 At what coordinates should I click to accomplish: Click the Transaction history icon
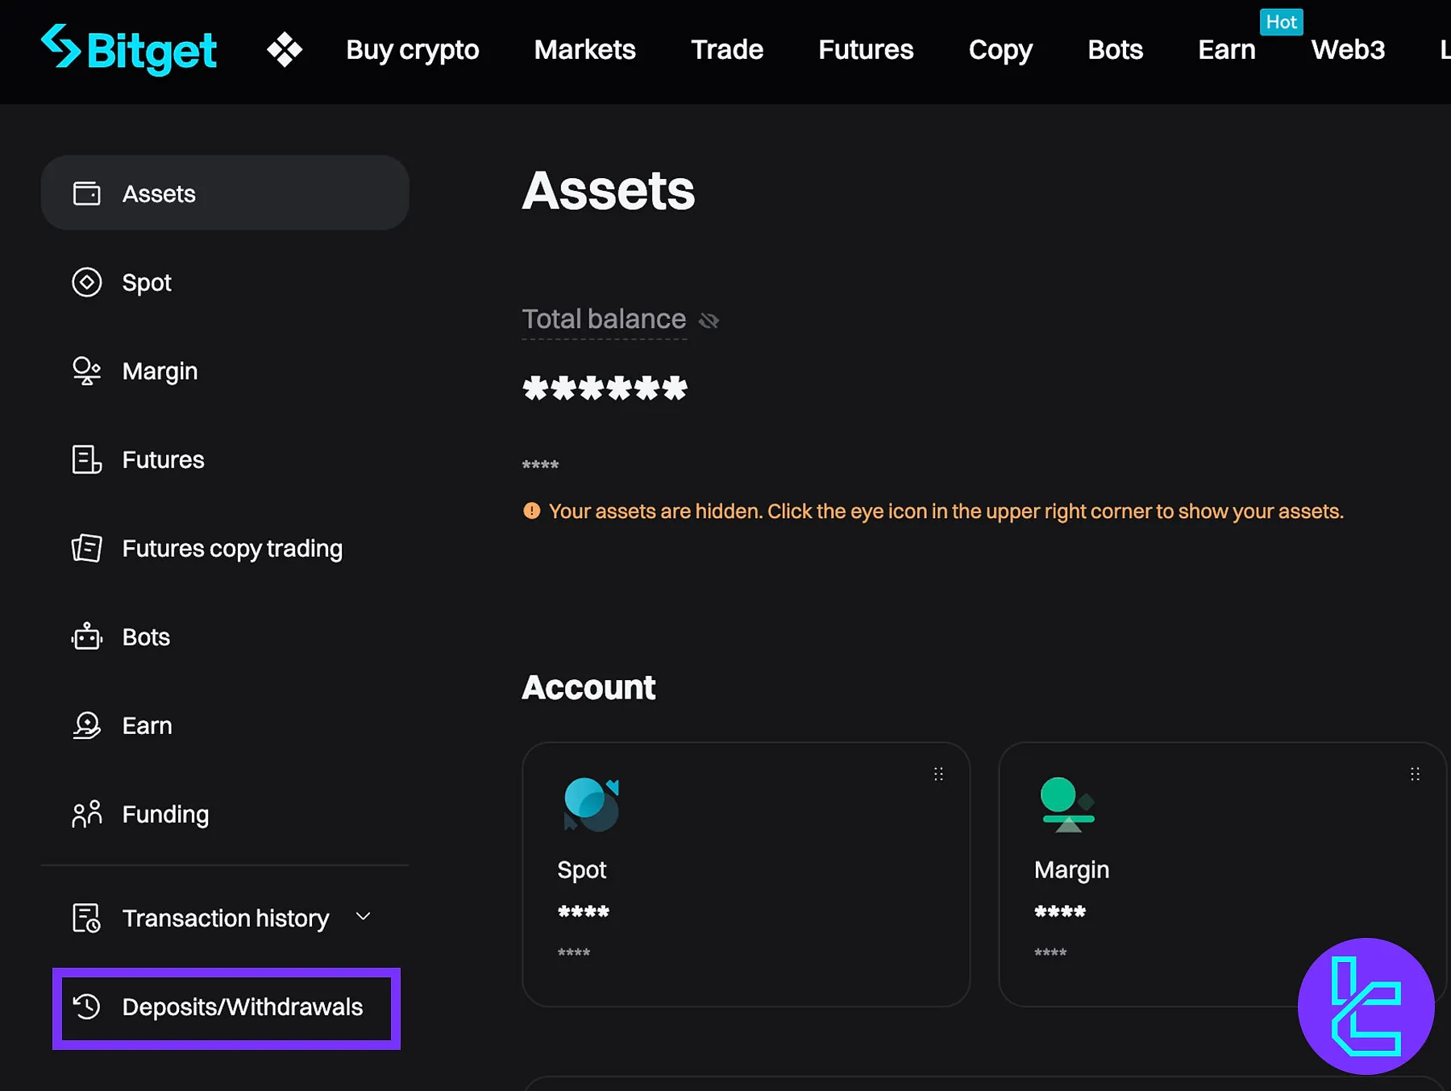tap(87, 918)
